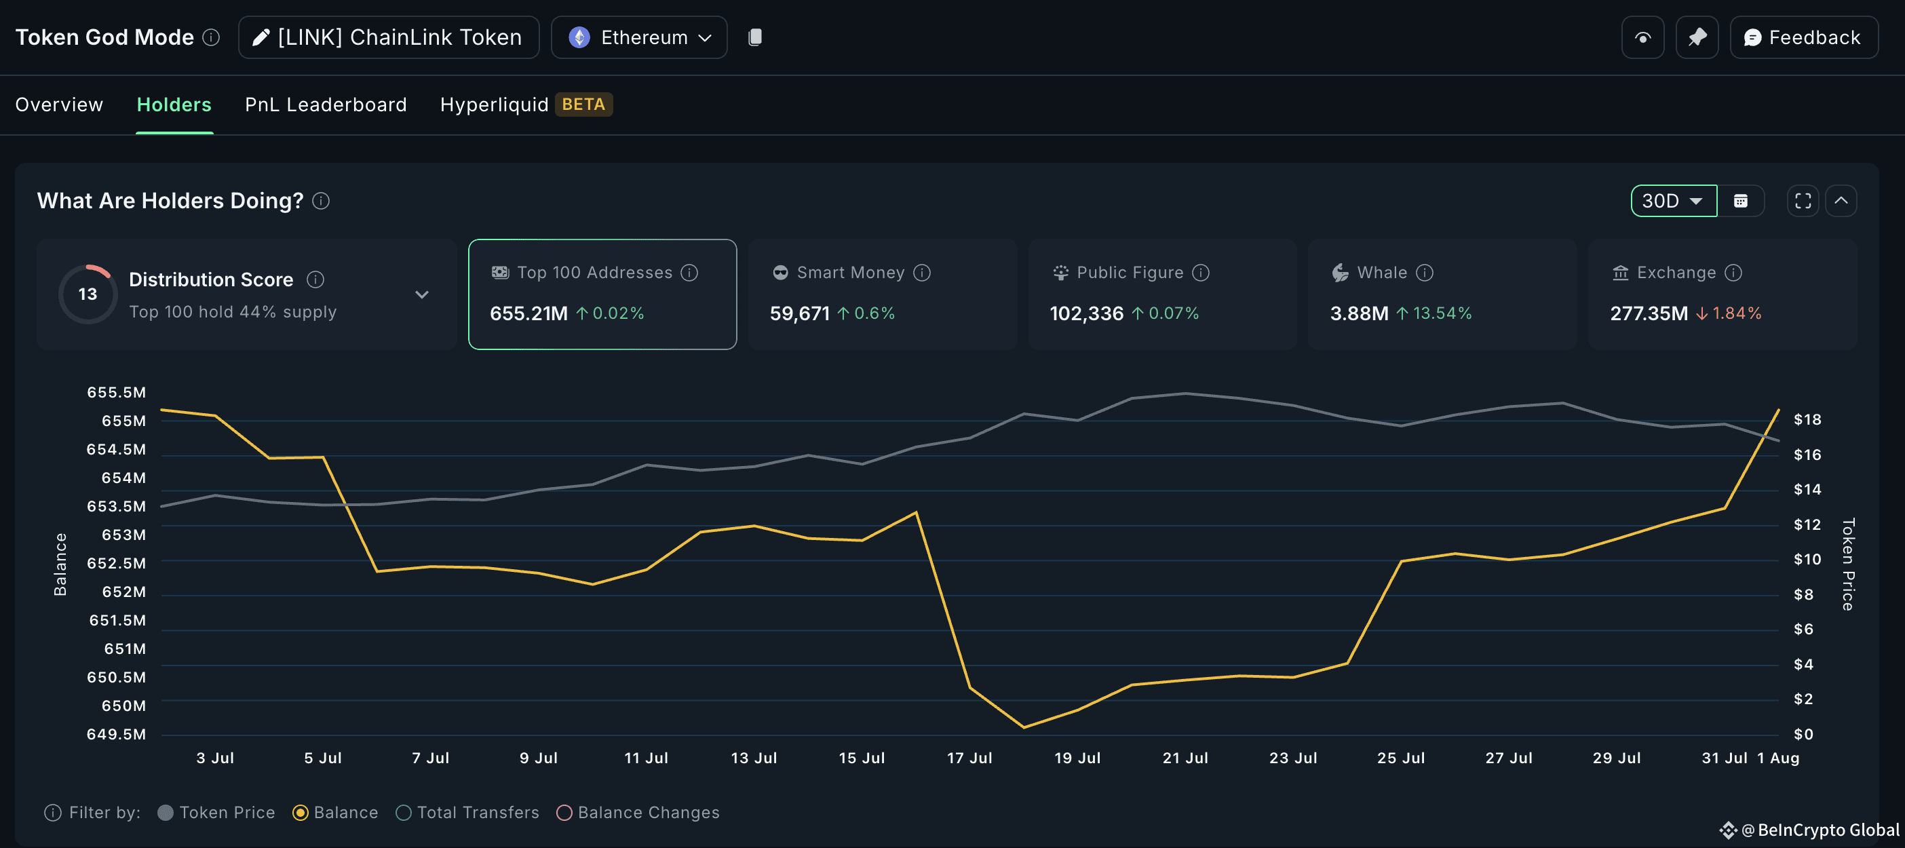The height and width of the screenshot is (848, 1905).
Task: Click the Distribution Score 13 gauge
Action: pyautogui.click(x=88, y=294)
